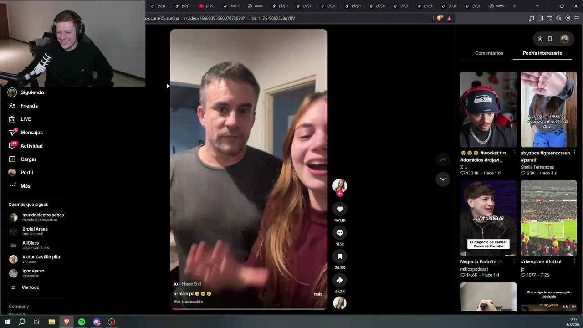Open Windows taskbar search
Image resolution: width=583 pixels, height=328 pixels.
[22, 322]
